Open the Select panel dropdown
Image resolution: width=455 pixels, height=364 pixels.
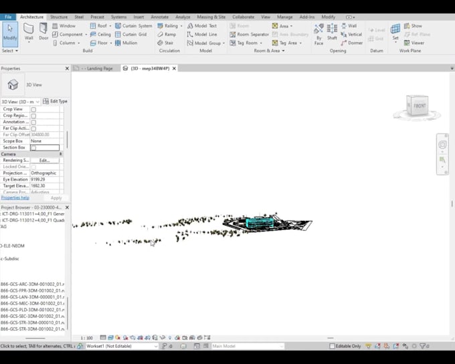[10, 50]
